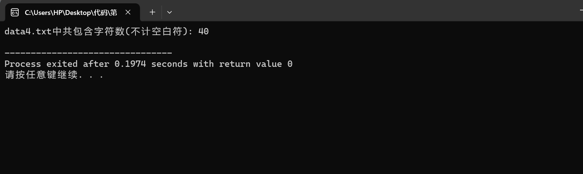Image resolution: width=583 pixels, height=174 pixels.
Task: Click the dashed separator line
Action: (88, 53)
